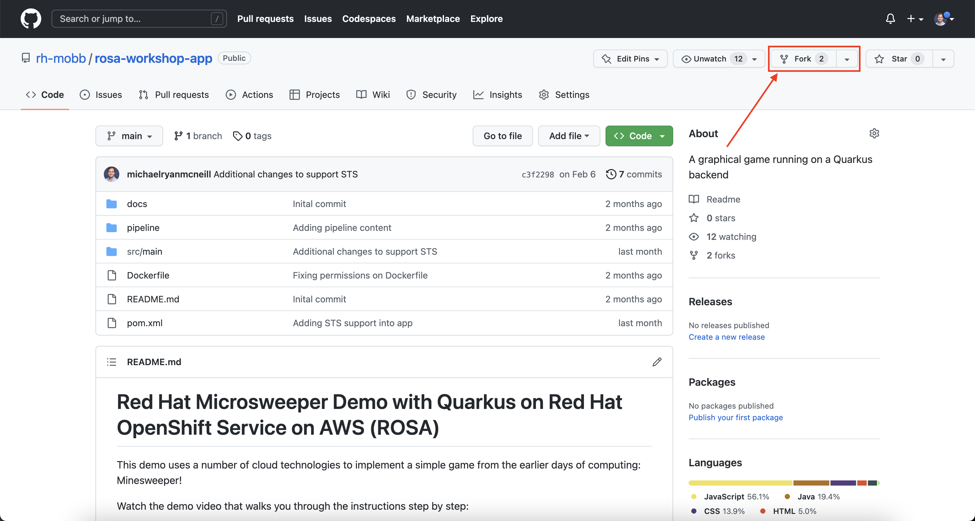The height and width of the screenshot is (521, 975).
Task: Open Marketplace in top navigation
Action: pos(433,19)
